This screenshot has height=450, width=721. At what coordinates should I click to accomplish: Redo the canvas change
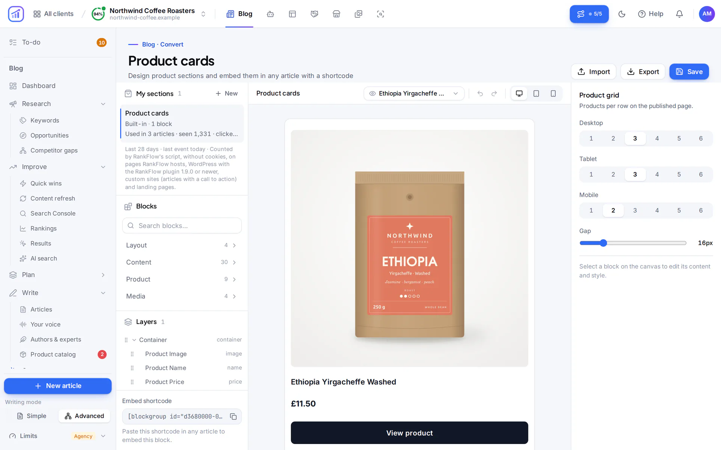point(494,93)
